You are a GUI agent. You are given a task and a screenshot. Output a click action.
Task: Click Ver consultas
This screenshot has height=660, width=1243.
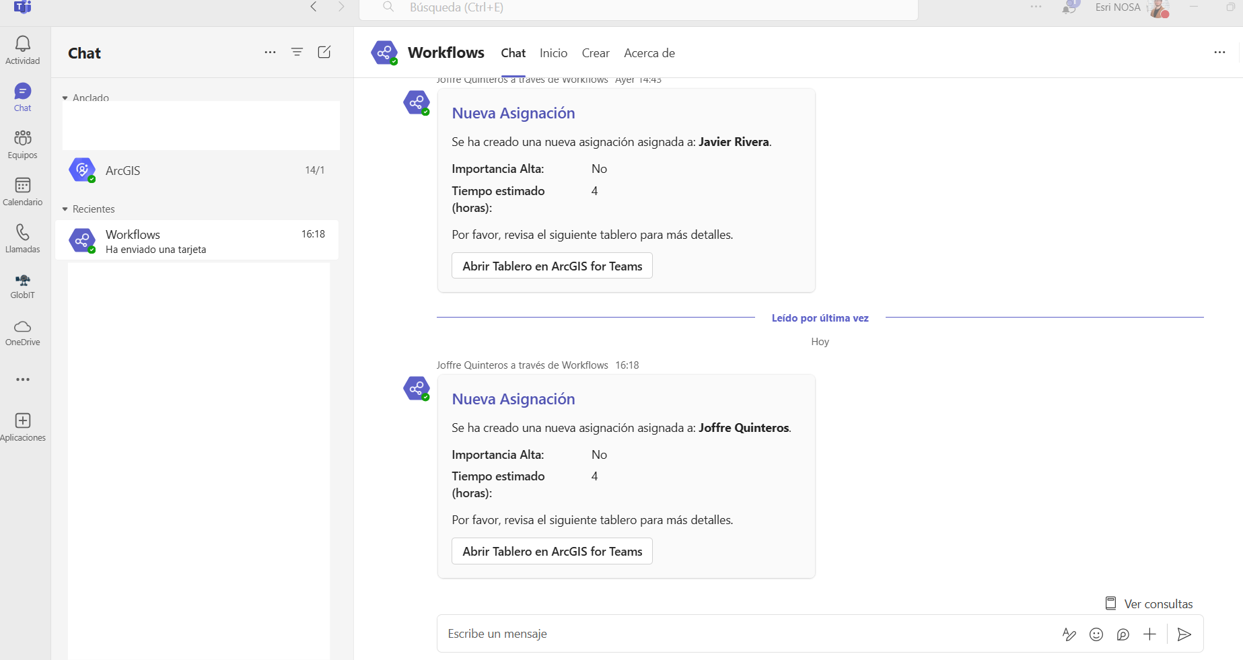pyautogui.click(x=1149, y=603)
